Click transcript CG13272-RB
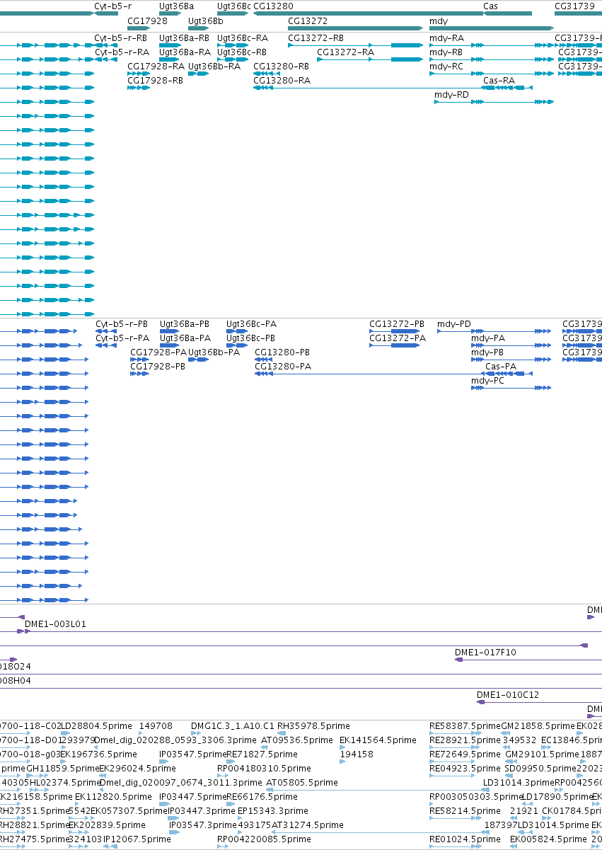The height and width of the screenshot is (850, 602). [316, 38]
